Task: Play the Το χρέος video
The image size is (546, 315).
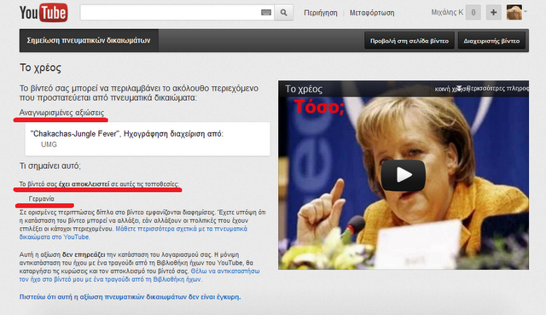Action: 404,175
